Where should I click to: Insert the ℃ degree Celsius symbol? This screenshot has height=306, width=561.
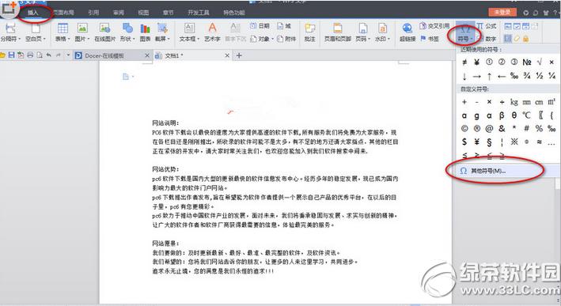526,115
